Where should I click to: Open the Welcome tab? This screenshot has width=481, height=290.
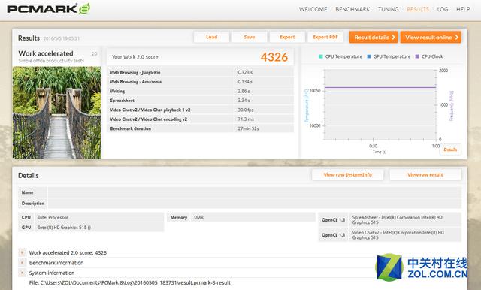point(313,9)
